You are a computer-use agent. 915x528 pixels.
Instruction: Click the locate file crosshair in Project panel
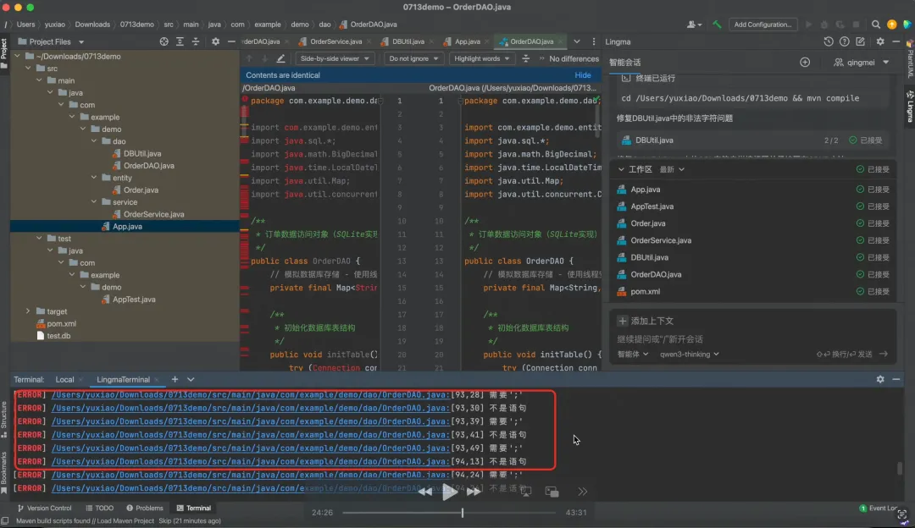pos(164,41)
